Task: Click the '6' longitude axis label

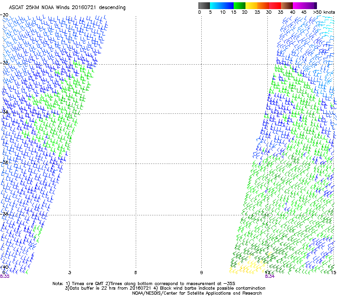Action: (136, 273)
